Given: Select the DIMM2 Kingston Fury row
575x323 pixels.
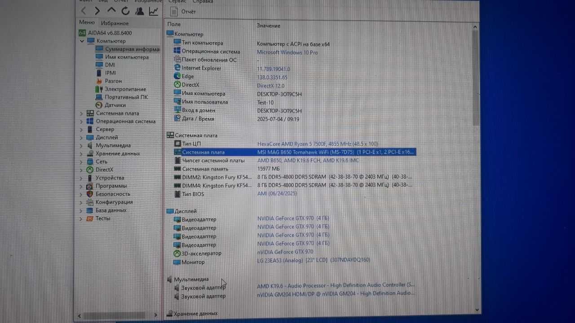Looking at the screenshot, I should pos(294,177).
